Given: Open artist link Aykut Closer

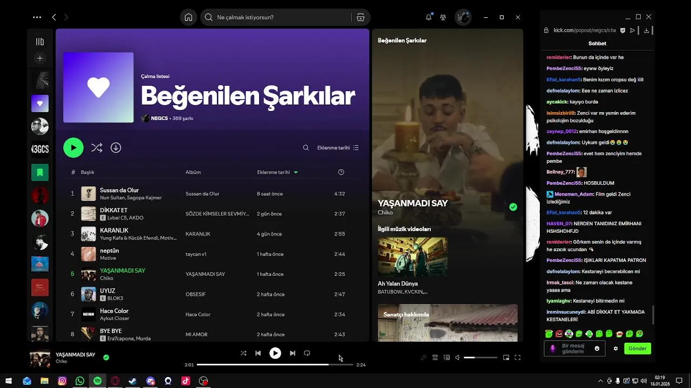Looking at the screenshot, I should tap(114, 318).
